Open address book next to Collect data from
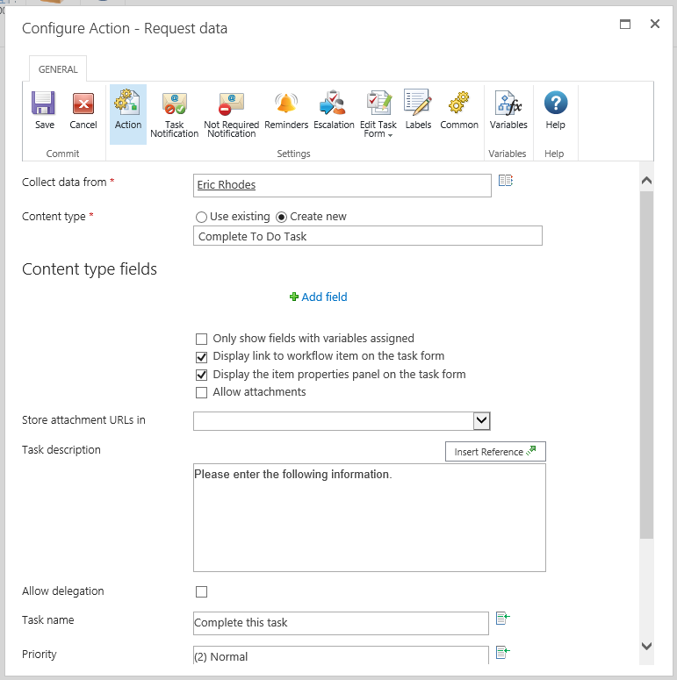This screenshot has height=680, width=677. click(x=505, y=181)
